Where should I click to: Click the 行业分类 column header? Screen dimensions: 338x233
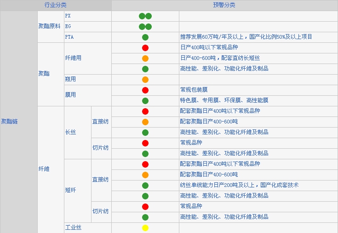coord(56,5)
